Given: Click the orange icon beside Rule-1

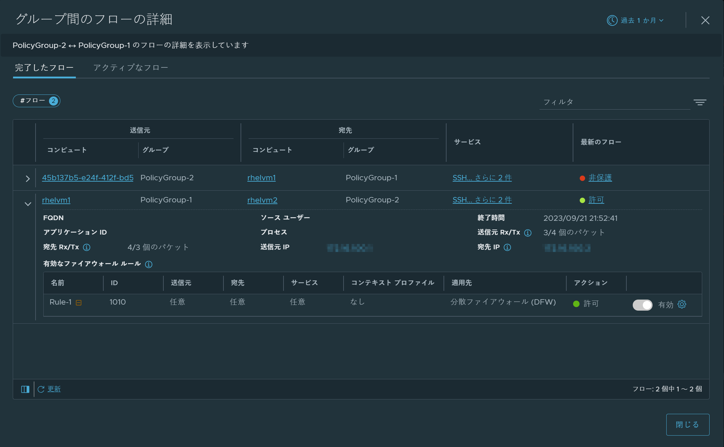Looking at the screenshot, I should 79,303.
